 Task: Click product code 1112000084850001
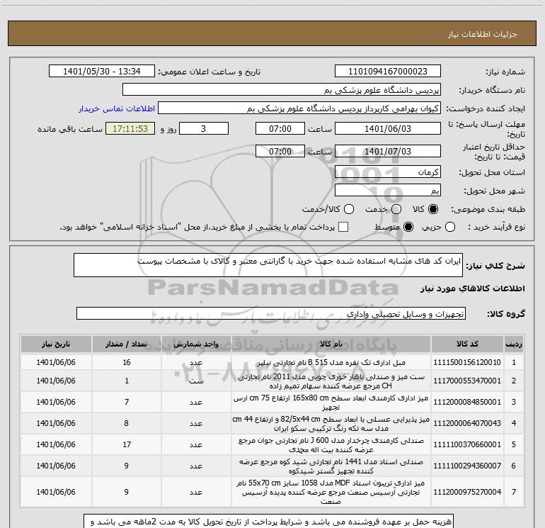467,402
